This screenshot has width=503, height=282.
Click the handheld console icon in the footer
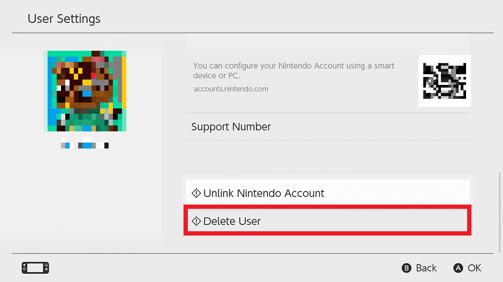35,268
